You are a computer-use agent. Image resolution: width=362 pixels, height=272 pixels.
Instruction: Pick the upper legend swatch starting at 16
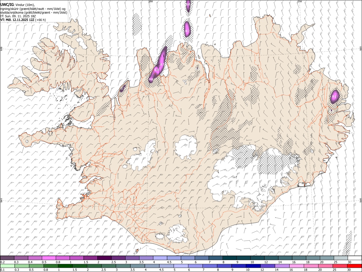point(299,258)
